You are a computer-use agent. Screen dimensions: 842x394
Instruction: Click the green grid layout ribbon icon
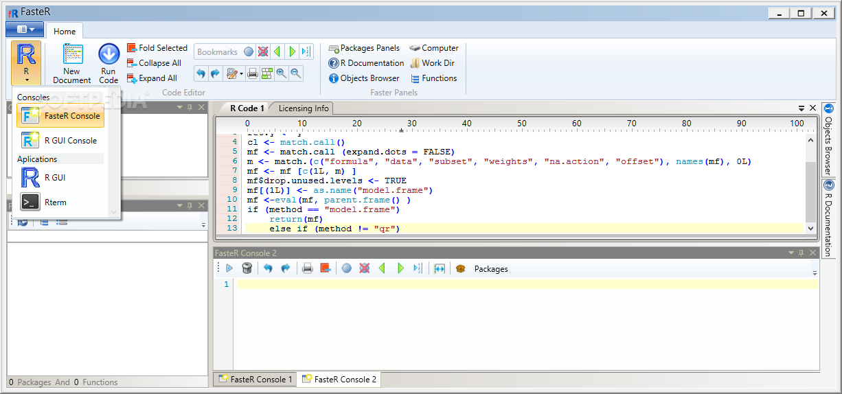[267, 73]
